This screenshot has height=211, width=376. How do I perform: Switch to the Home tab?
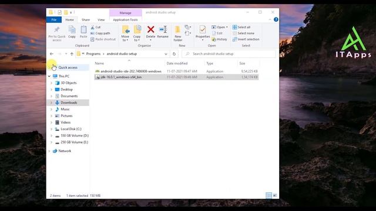69,20
